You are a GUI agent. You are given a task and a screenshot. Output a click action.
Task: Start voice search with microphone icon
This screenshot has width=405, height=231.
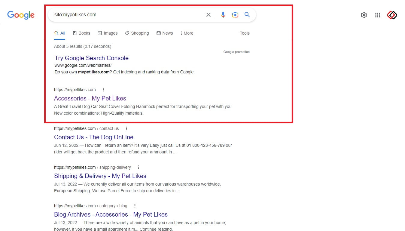pyautogui.click(x=223, y=15)
